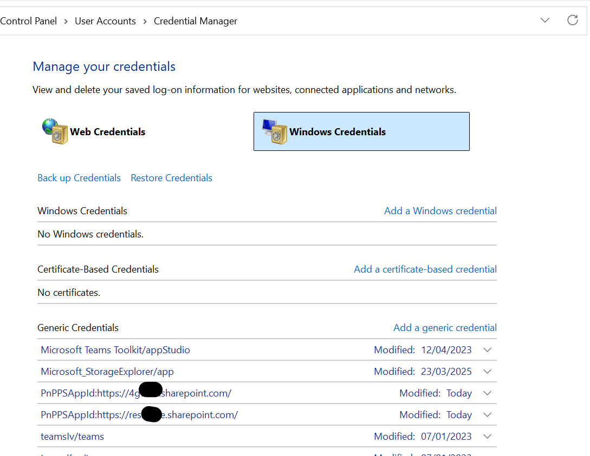Screen dimensions: 590x456
Task: Open User Accounts from the breadcrumb
Action: (x=105, y=21)
